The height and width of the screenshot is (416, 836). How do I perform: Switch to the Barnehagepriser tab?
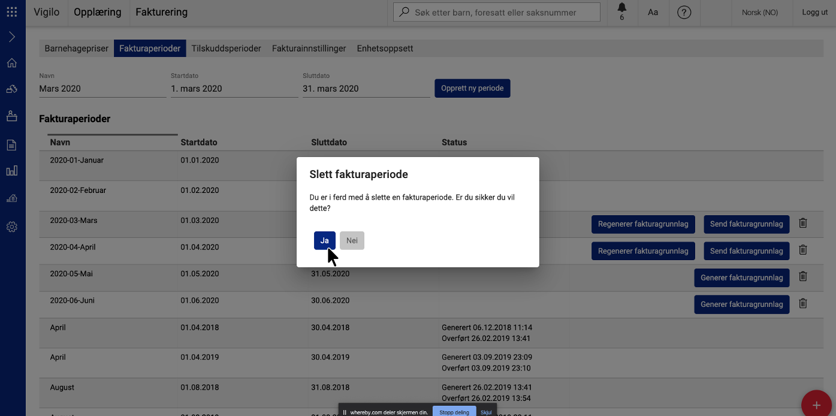click(x=76, y=49)
